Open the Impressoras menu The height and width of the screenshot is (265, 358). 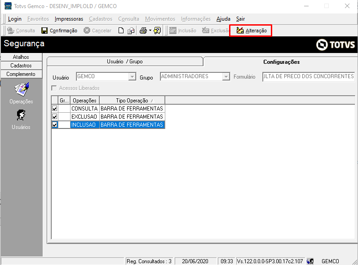(69, 19)
